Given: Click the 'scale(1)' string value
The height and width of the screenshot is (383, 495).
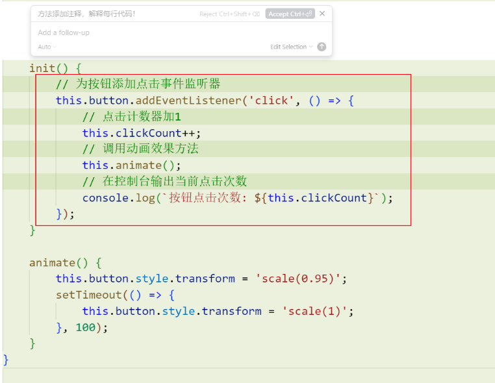Looking at the screenshot, I should click(x=314, y=312).
